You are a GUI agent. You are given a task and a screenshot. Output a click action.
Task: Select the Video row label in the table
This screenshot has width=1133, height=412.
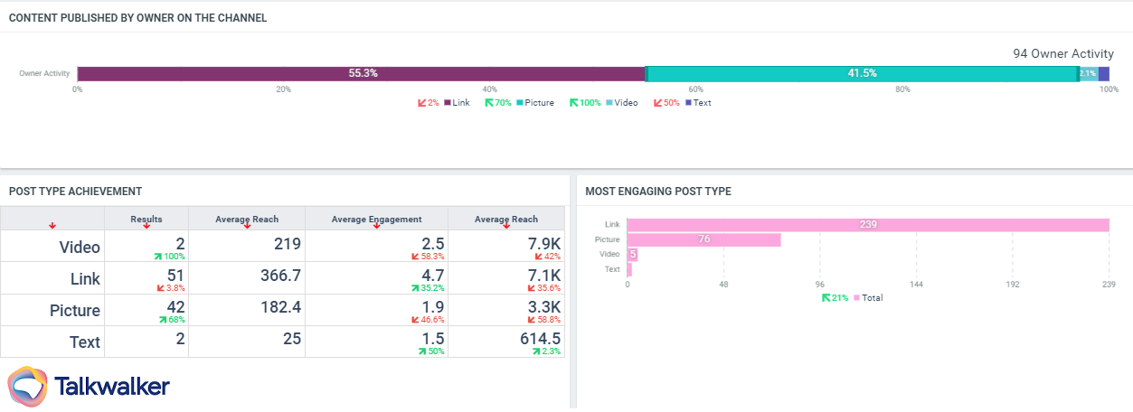pyautogui.click(x=80, y=247)
